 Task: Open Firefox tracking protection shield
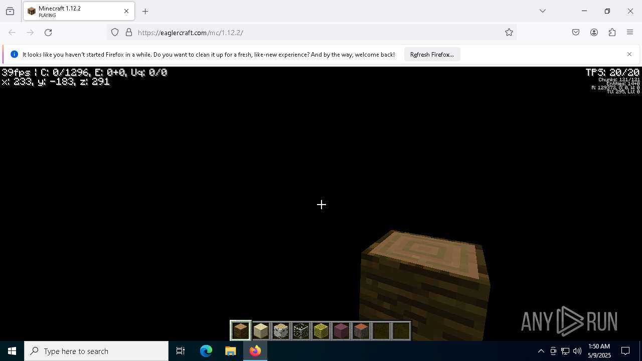click(115, 33)
